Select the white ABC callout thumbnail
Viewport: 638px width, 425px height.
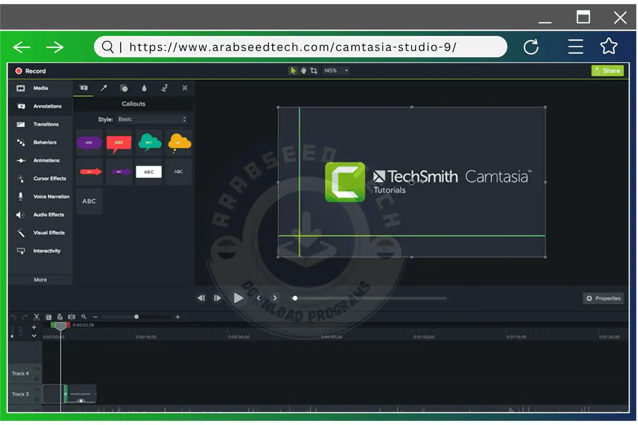149,172
